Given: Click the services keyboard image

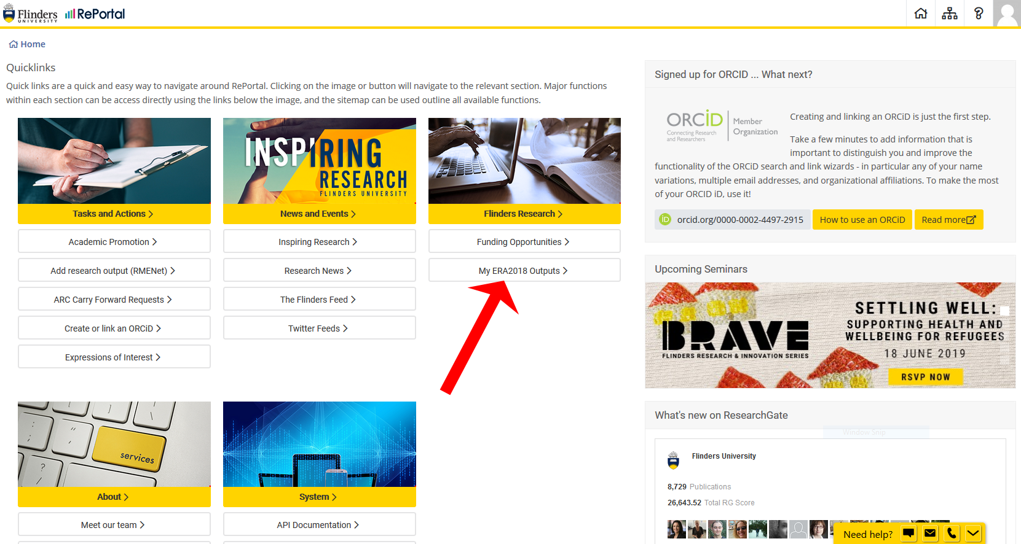Looking at the screenshot, I should coord(114,444).
